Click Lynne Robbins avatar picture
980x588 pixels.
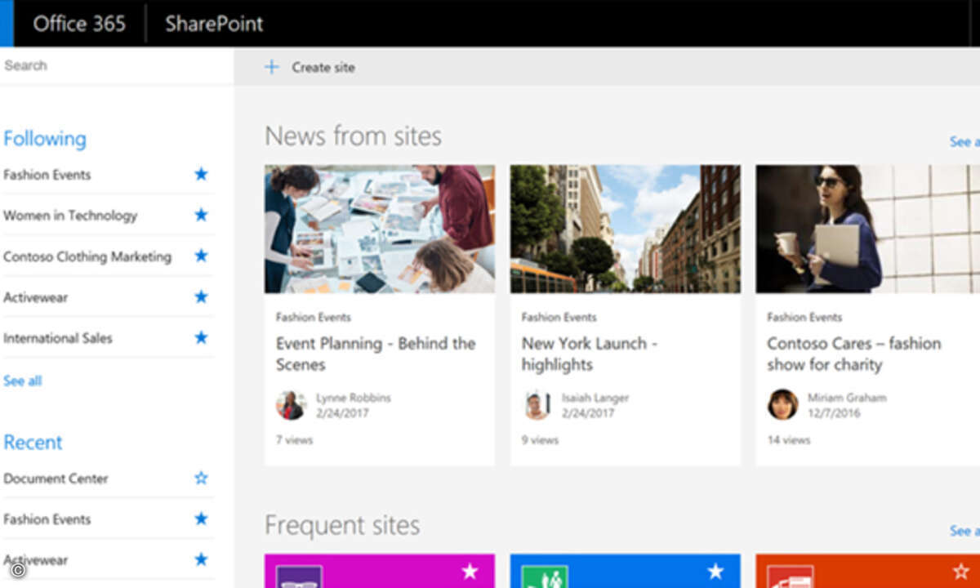point(291,405)
